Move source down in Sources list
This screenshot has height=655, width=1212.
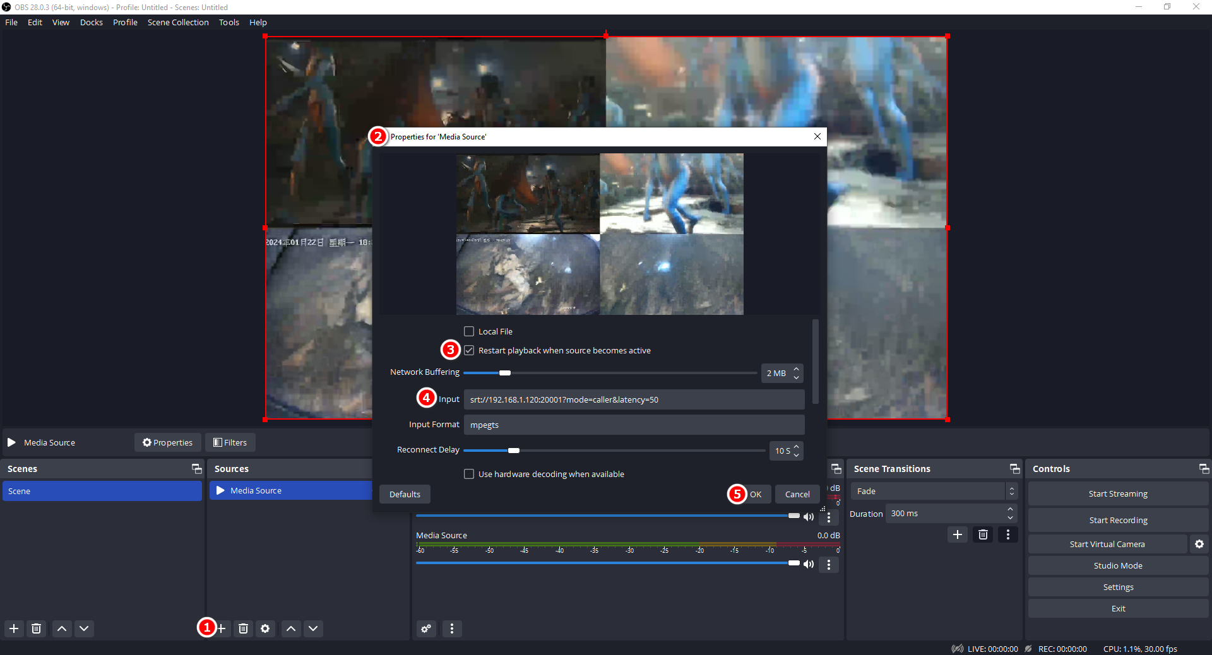[313, 628]
